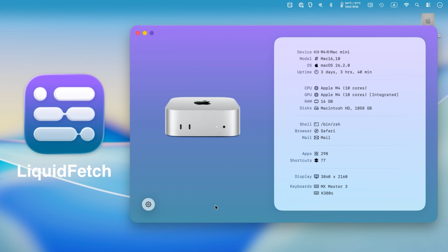Click the envelope icon beside Mail
This screenshot has height=252, width=448.
[316, 138]
